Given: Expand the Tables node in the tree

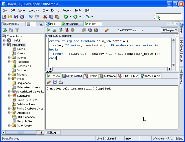Looking at the screenshot, I should tap(9, 49).
